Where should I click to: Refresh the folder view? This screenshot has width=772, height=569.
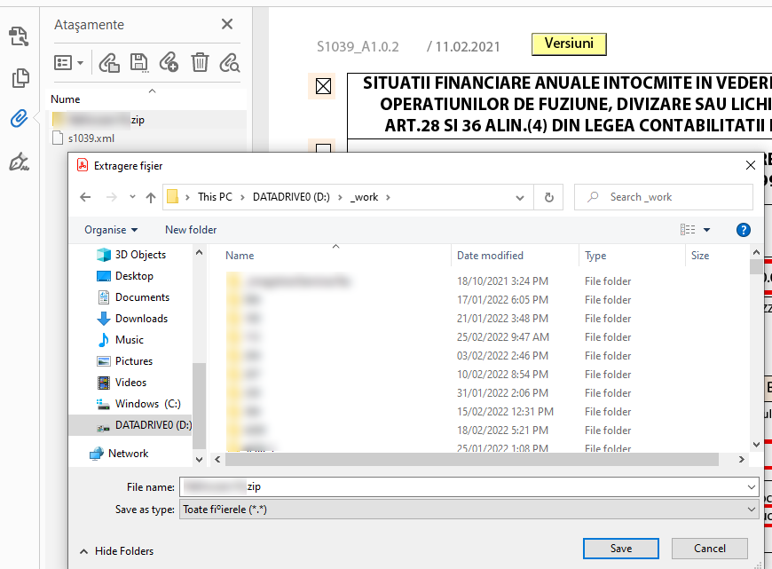pyautogui.click(x=549, y=198)
